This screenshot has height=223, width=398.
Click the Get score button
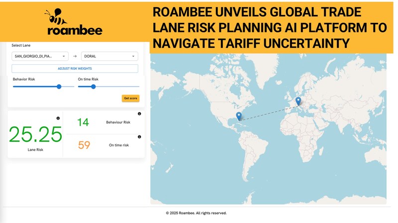click(130, 98)
